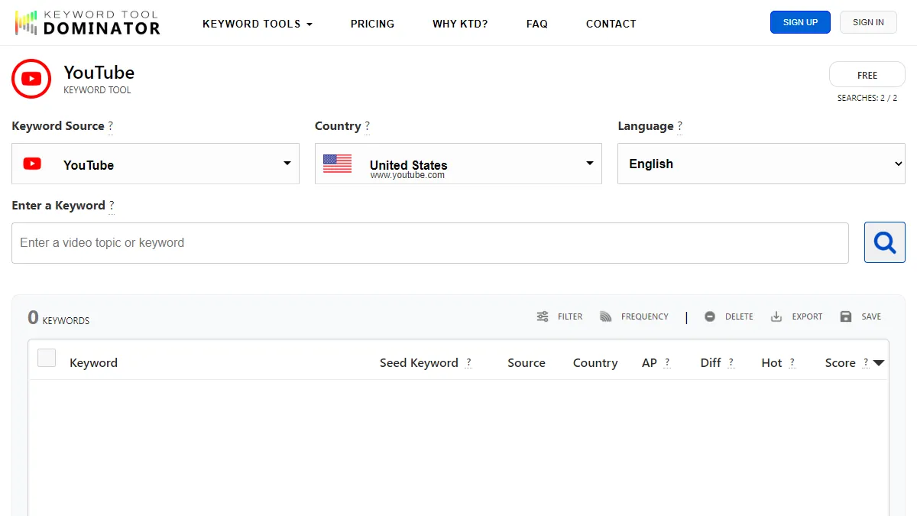Click the 'SEARCHES: 2 / 2' text

867,98
